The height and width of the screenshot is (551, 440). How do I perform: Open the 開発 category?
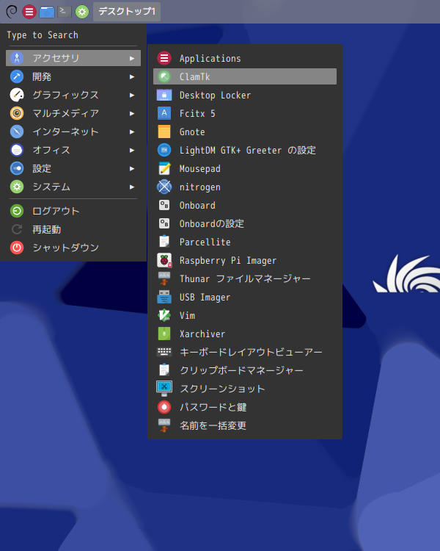click(x=73, y=76)
